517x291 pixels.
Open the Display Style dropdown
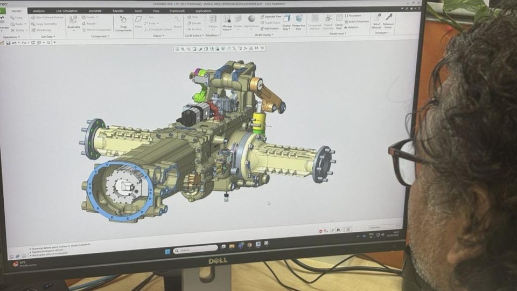point(286,22)
